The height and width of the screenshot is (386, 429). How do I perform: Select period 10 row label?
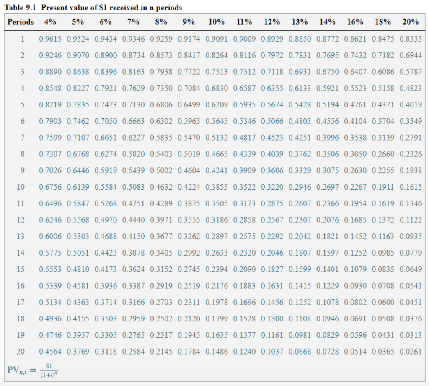tap(20, 187)
